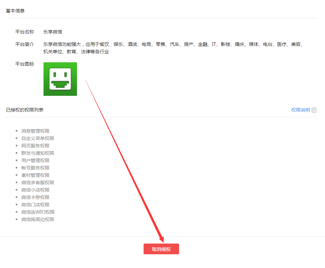The height and width of the screenshot is (268, 325).
Task: Click the 网页服务权限 entry
Action: tap(35, 146)
